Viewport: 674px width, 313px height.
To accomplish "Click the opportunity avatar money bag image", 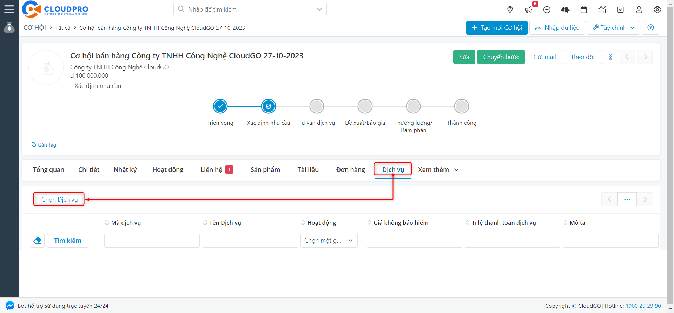I will (46, 68).
